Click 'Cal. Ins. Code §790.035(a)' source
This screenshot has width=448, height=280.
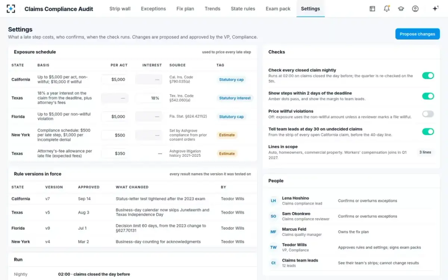coord(181,79)
